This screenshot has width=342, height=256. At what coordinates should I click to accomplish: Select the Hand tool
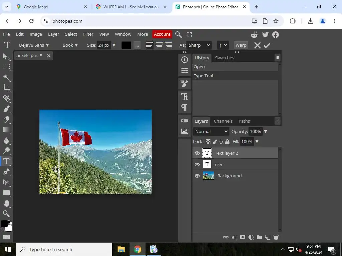6,203
